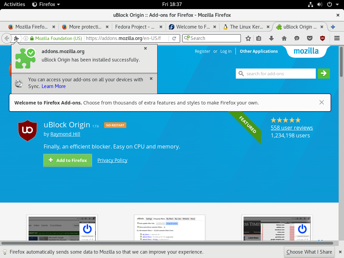Click the power icon in top bar
The height and width of the screenshot is (258, 344).
[329, 4]
